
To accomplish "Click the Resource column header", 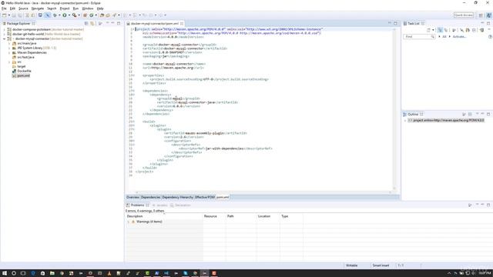I will (210, 216).
